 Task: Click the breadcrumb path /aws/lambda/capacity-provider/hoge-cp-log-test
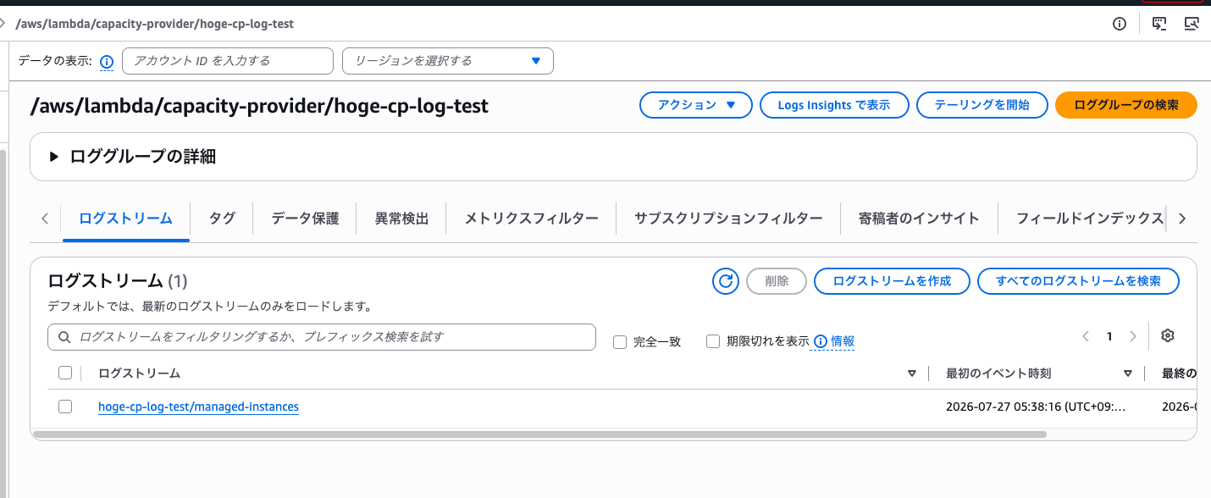click(154, 24)
